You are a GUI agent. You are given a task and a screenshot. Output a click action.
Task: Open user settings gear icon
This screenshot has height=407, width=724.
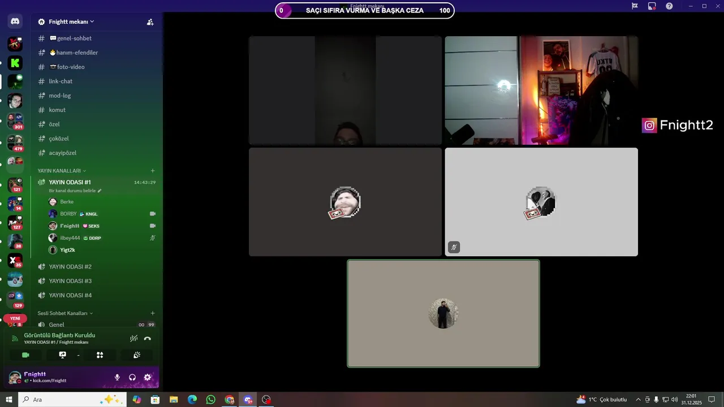pyautogui.click(x=148, y=377)
